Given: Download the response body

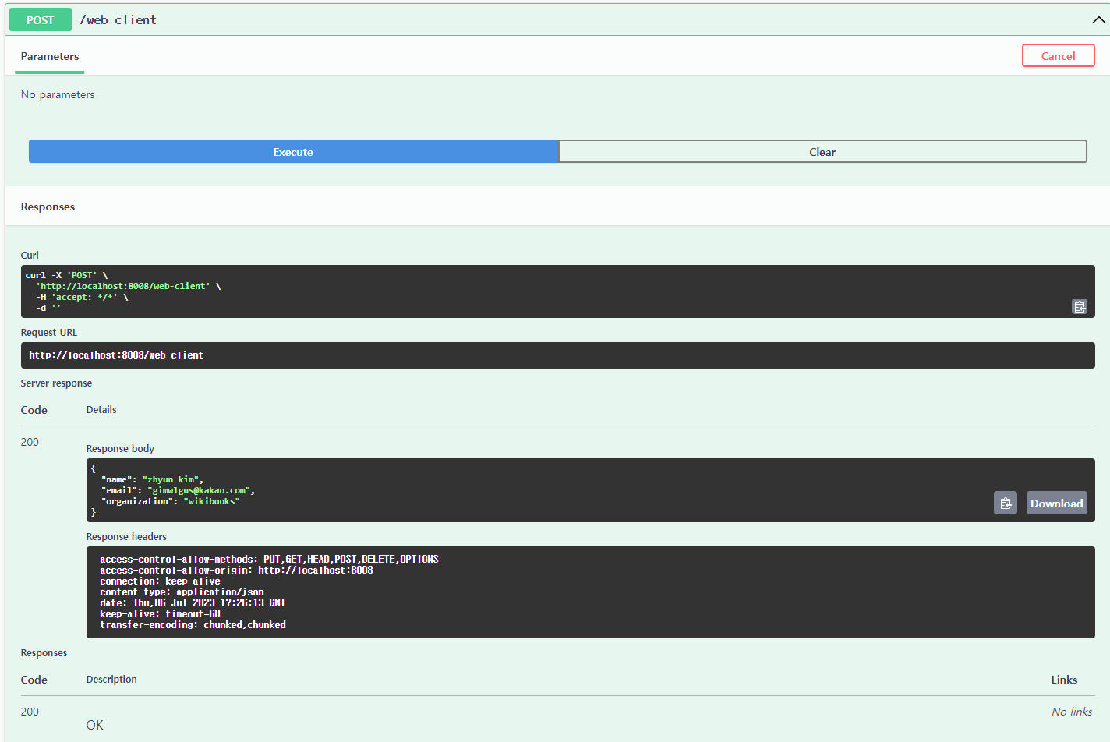Looking at the screenshot, I should 1056,503.
